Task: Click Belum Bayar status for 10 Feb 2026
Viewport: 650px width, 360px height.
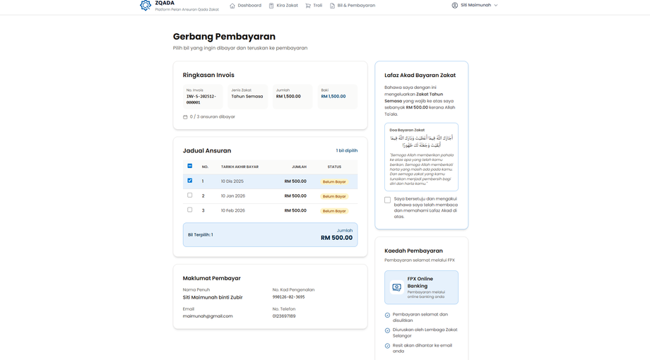Action: coord(334,211)
